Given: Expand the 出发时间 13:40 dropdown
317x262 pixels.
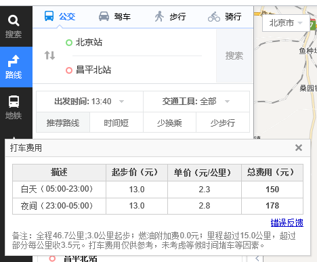Looking at the screenshot, I should pos(89,102).
